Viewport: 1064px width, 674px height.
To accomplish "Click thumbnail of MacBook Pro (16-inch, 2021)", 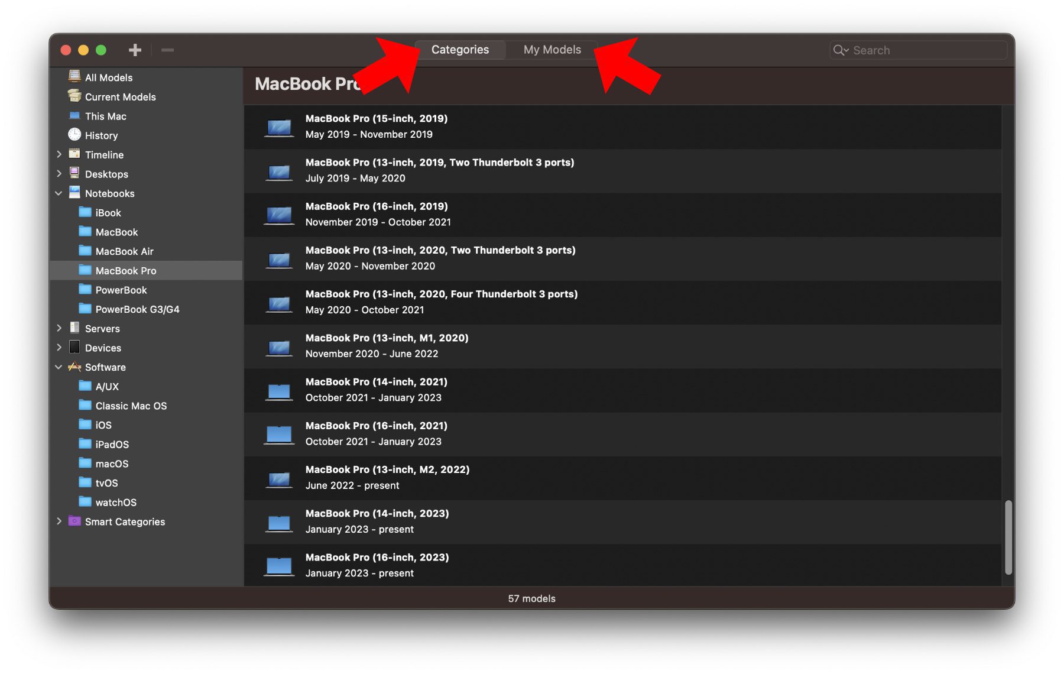I will (x=279, y=435).
